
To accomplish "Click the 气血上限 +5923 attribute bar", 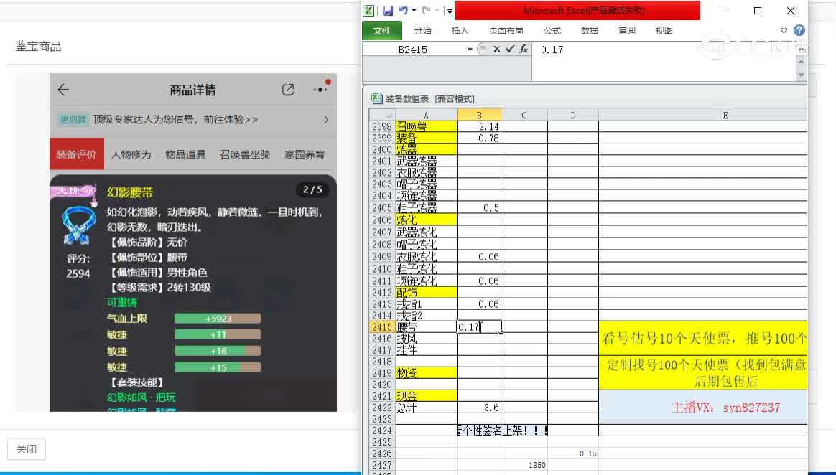I will 218,319.
